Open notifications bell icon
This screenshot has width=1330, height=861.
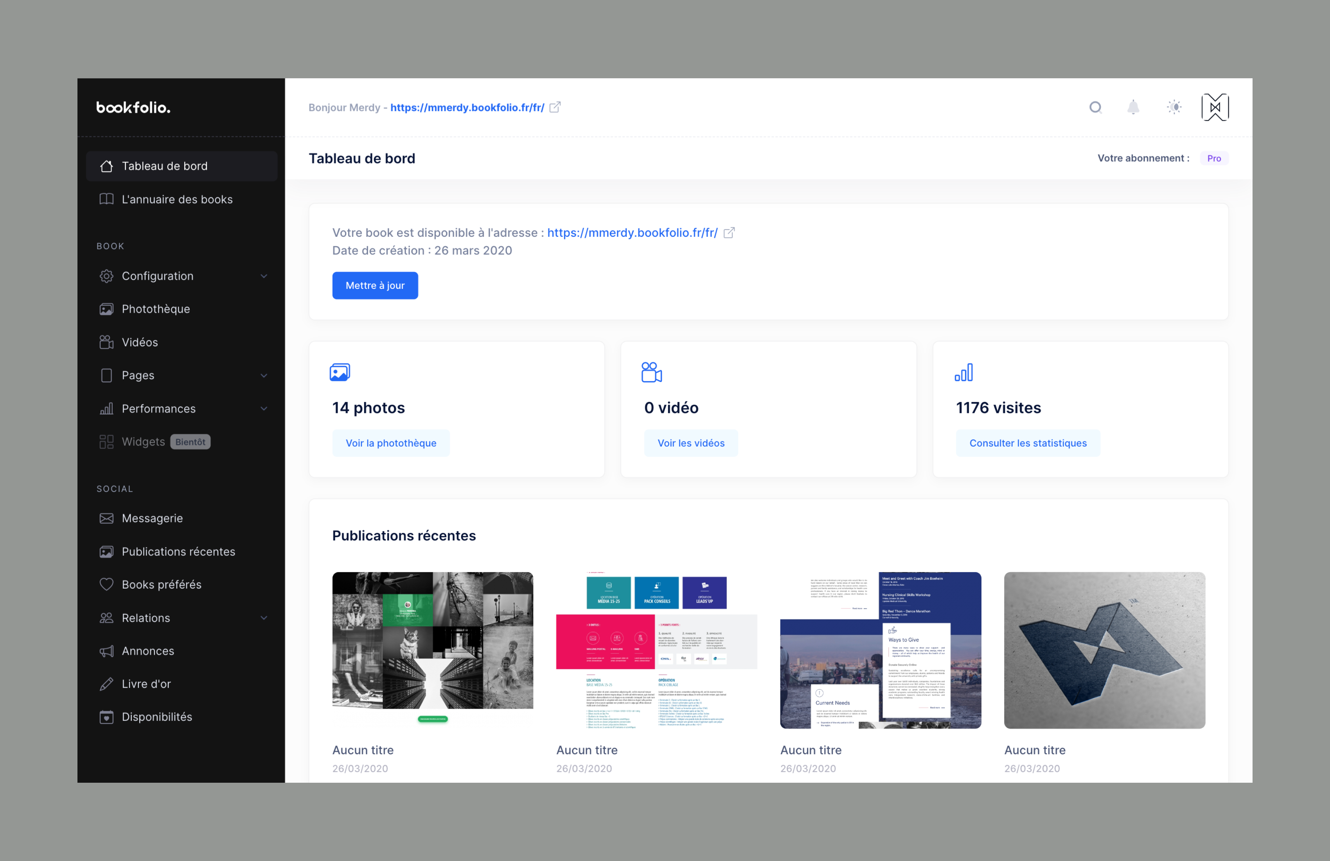click(x=1133, y=107)
